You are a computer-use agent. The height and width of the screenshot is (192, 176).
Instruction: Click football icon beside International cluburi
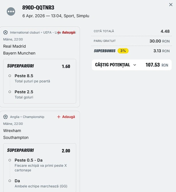[x=5, y=32]
